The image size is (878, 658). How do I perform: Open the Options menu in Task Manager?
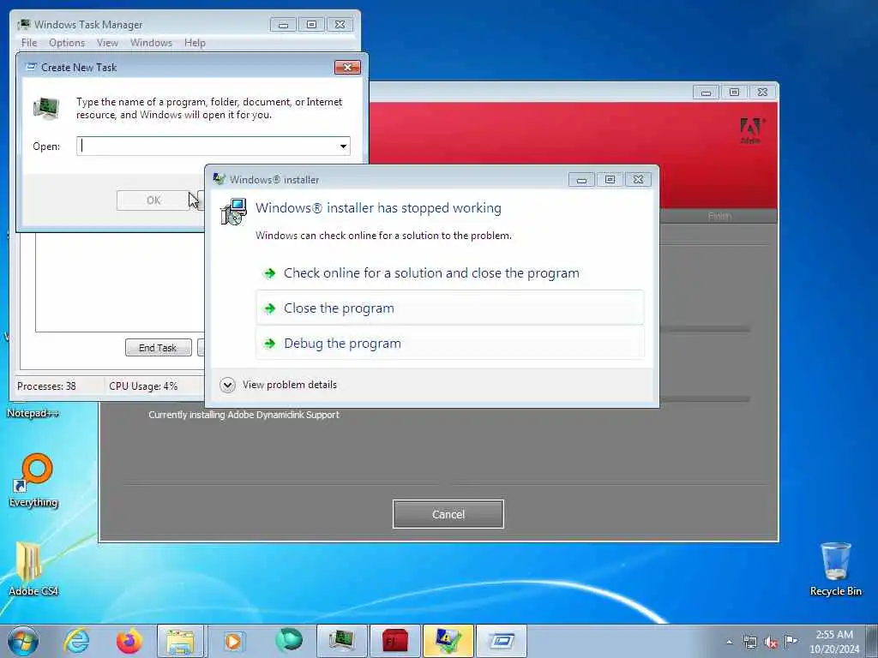click(67, 43)
